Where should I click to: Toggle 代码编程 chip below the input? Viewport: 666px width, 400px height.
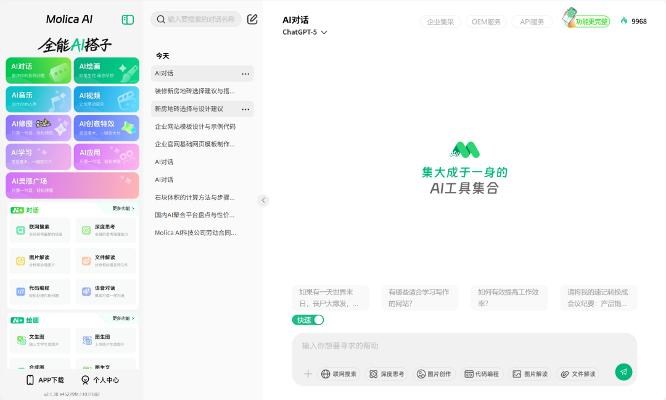(482, 374)
